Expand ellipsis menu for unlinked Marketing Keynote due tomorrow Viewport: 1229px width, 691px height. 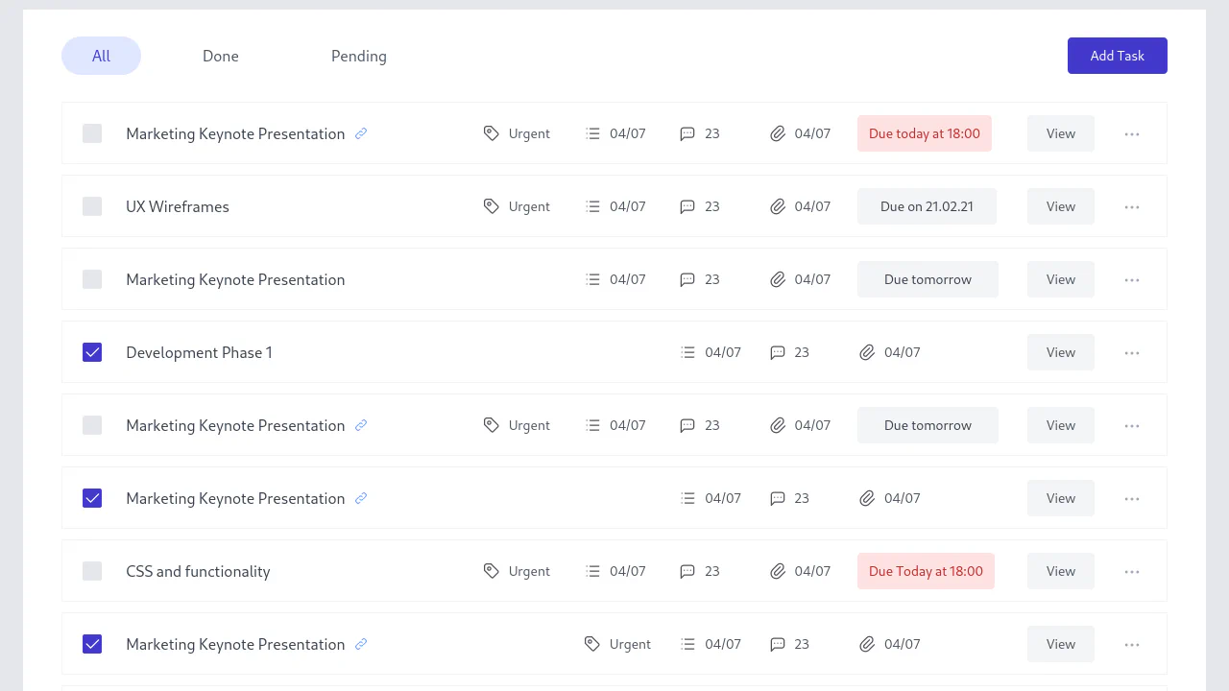coord(1132,279)
